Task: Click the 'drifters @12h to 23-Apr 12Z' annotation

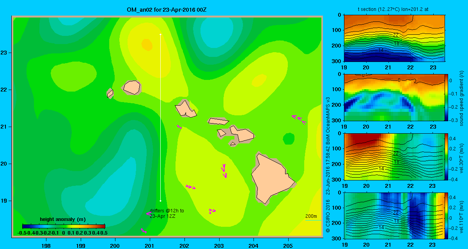Action: tap(167, 213)
